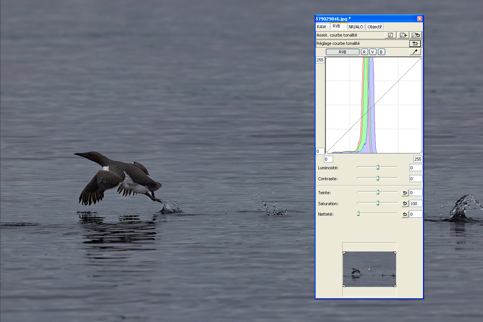Reset the Saturation value
483x322 pixels.
[405, 204]
